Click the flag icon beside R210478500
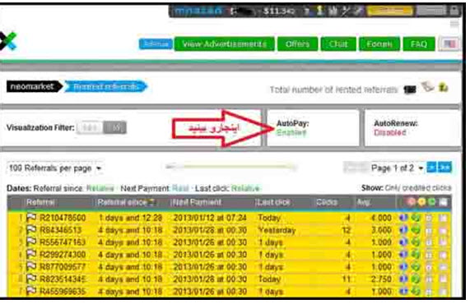The width and height of the screenshot is (470, 304). (31, 218)
